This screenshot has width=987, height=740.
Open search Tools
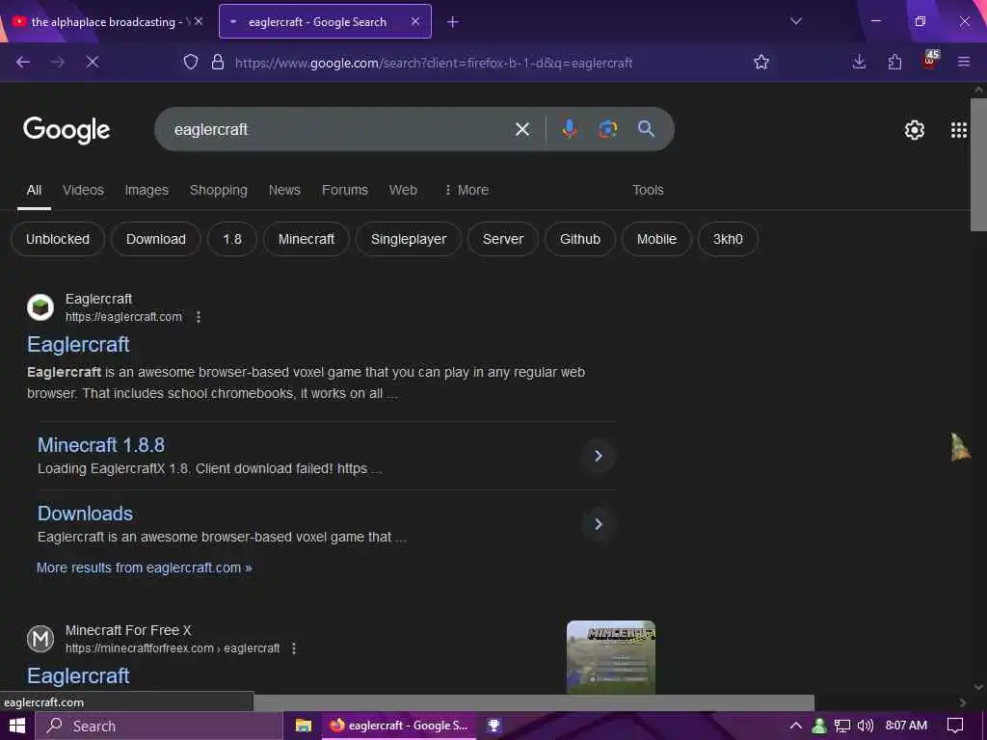[648, 190]
